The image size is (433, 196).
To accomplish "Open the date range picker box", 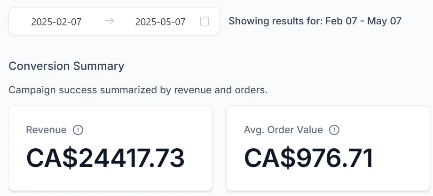I will pos(114,21).
